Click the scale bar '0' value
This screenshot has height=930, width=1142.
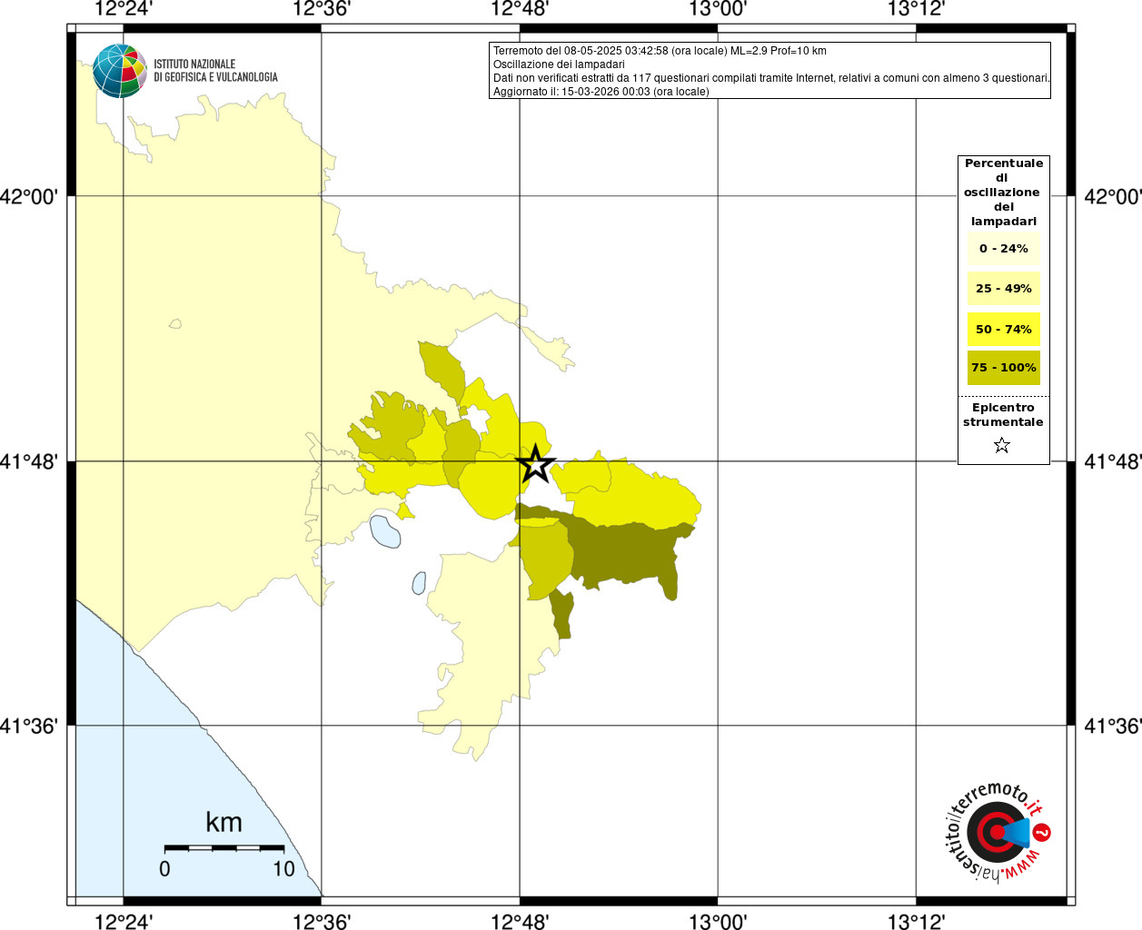point(164,869)
